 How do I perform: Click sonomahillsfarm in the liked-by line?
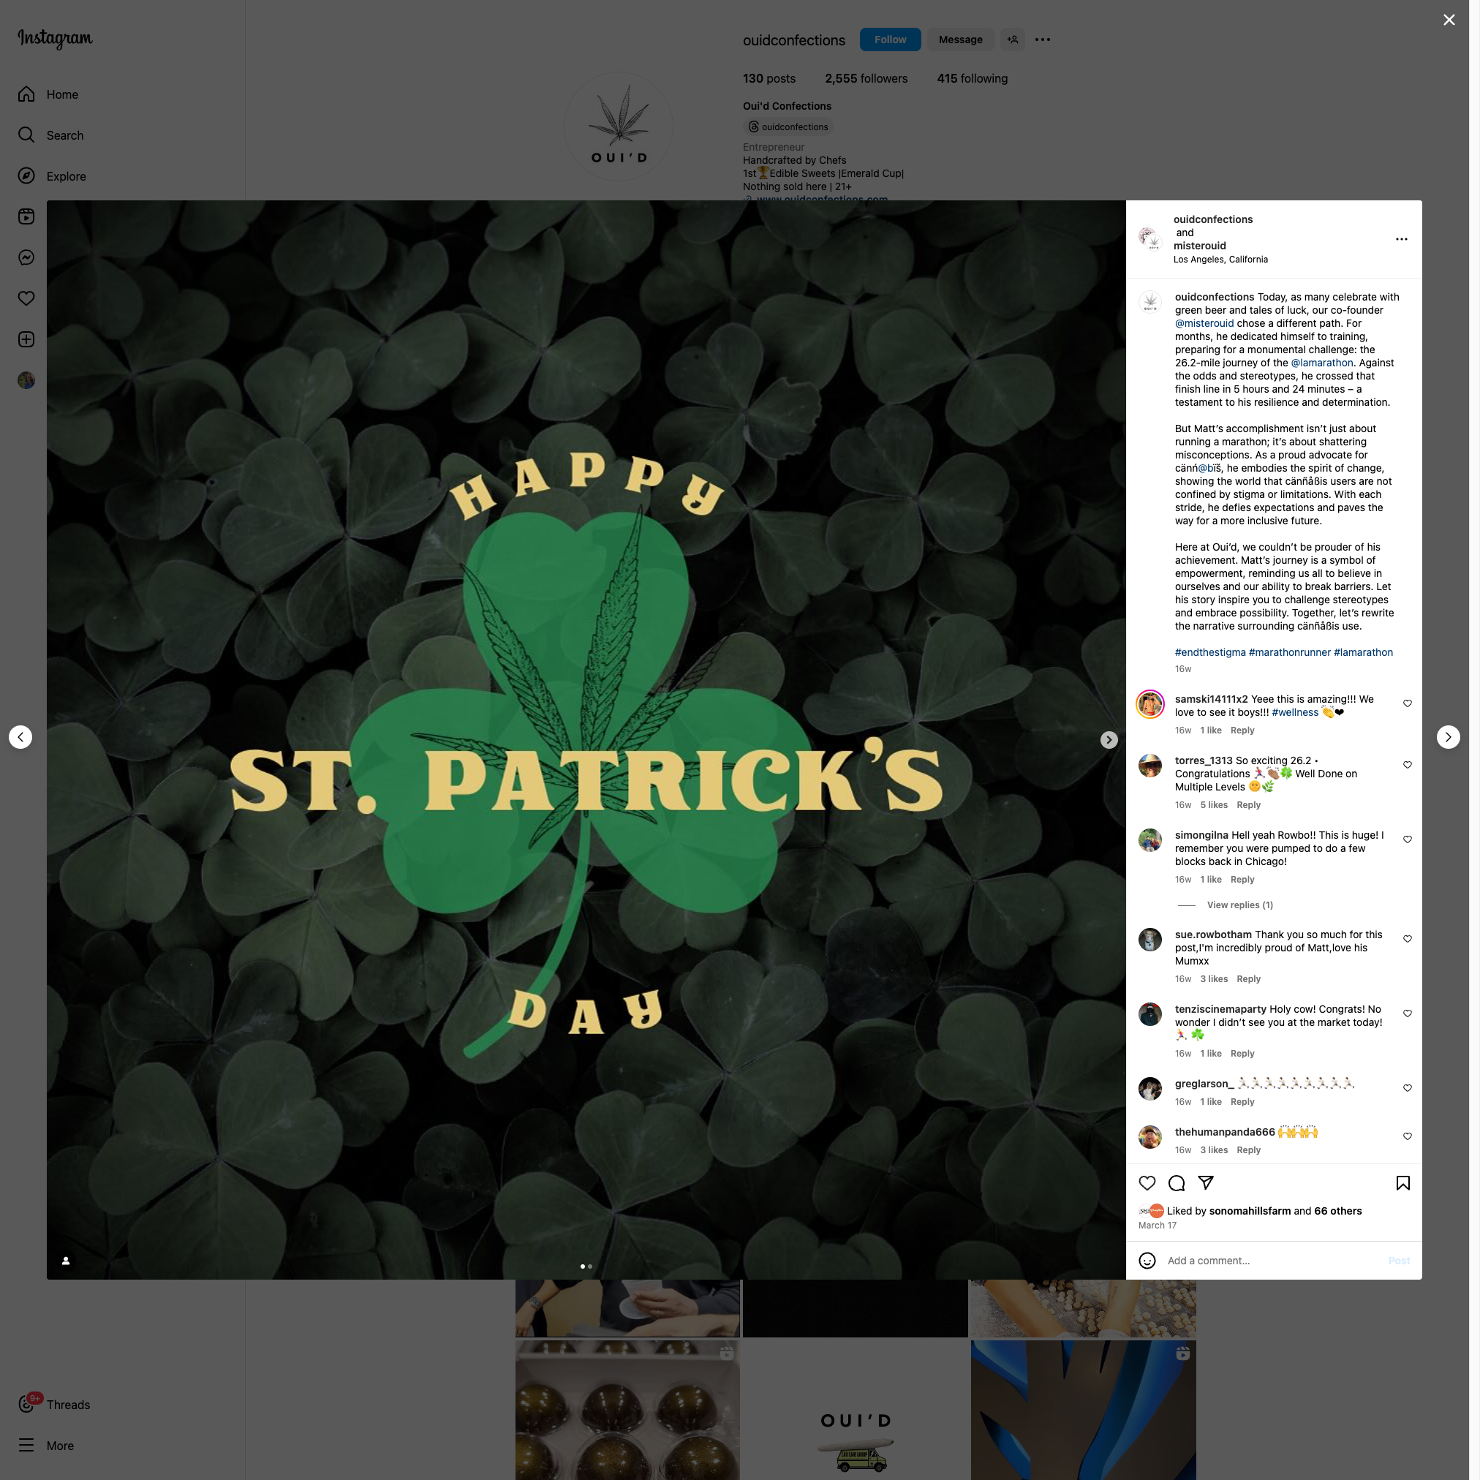click(1250, 1210)
